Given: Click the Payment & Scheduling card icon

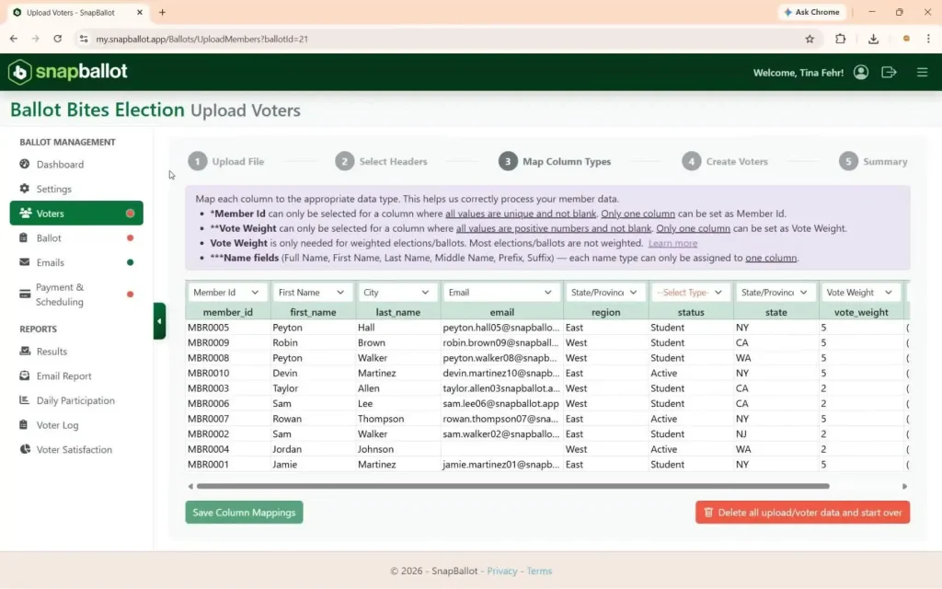Looking at the screenshot, I should [x=25, y=294].
